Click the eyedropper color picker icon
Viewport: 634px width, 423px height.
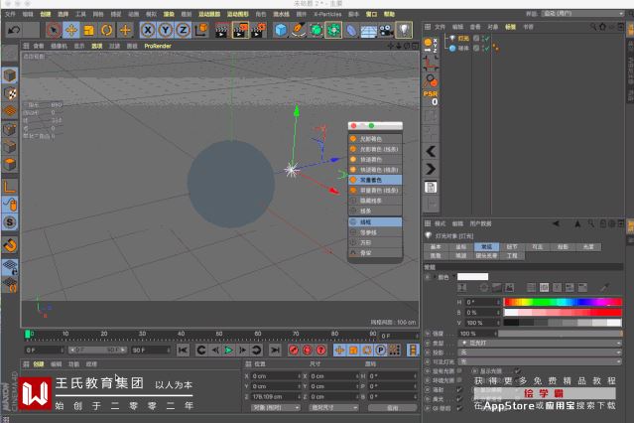tap(604, 287)
